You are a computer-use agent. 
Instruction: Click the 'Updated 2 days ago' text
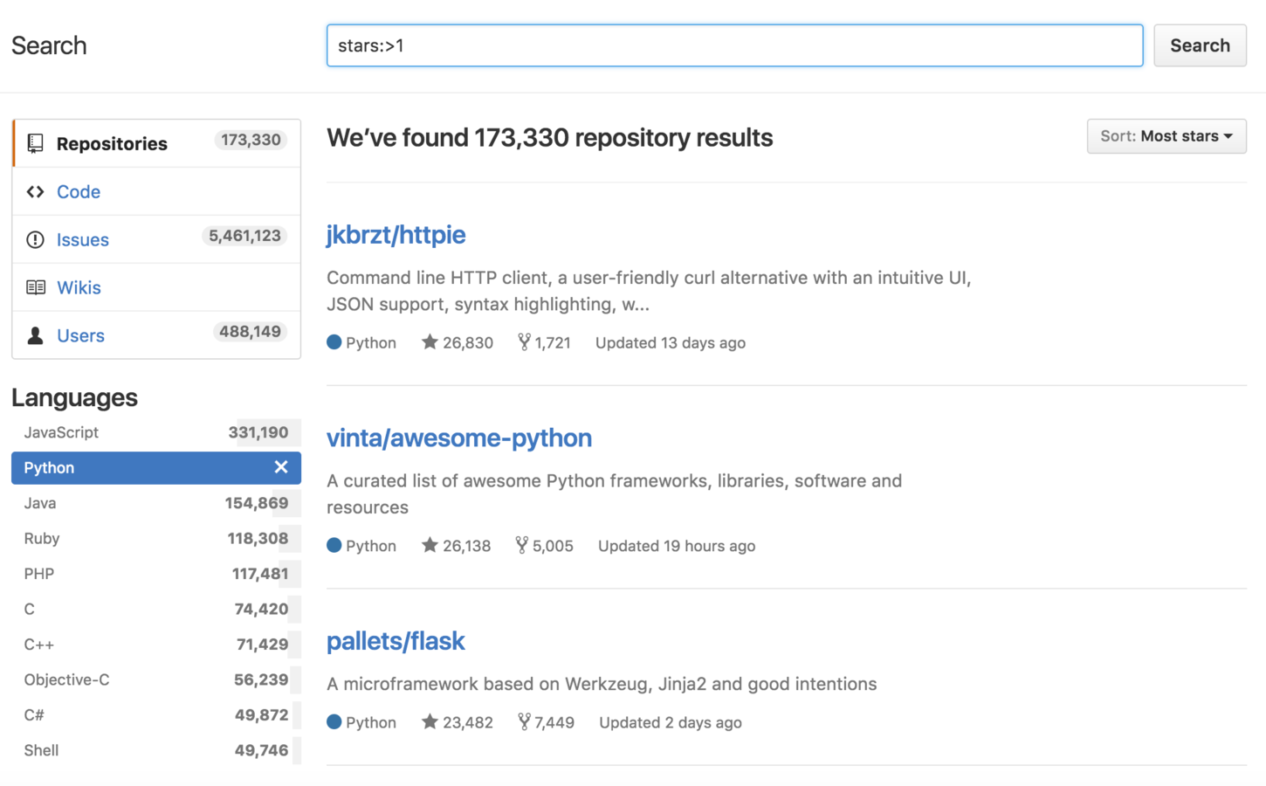coord(671,722)
